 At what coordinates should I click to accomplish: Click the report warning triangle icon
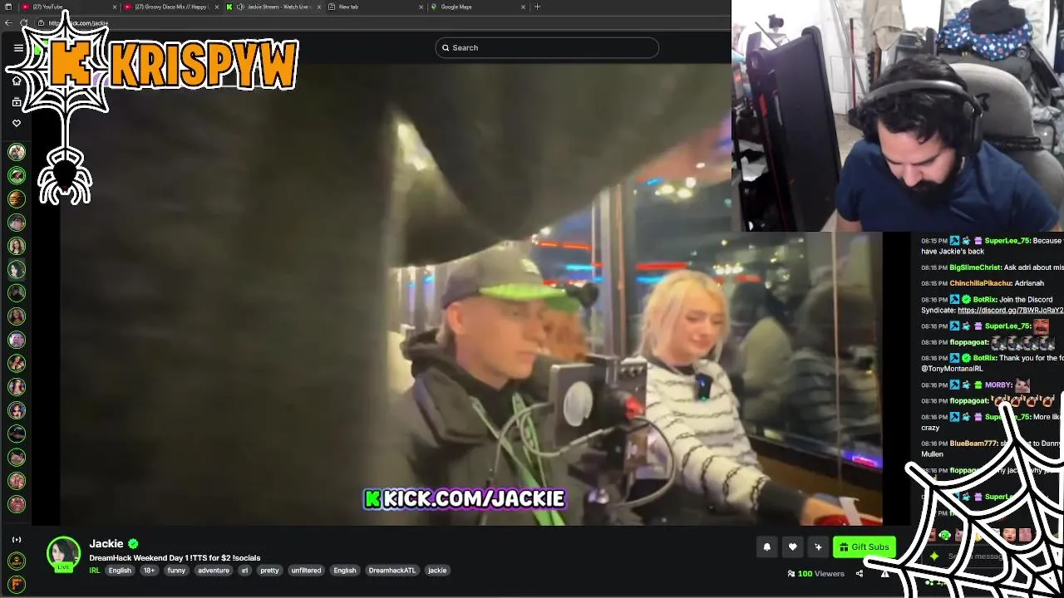coord(885,574)
